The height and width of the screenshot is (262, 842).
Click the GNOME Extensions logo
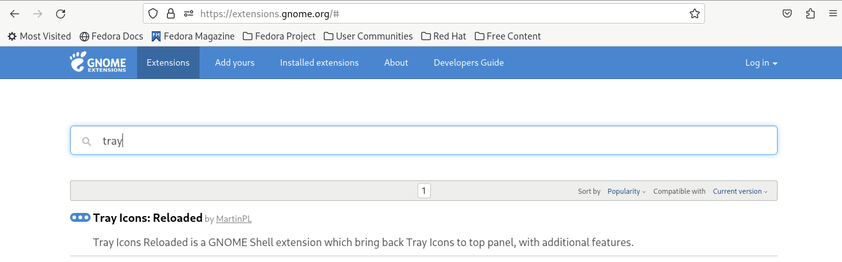click(98, 62)
